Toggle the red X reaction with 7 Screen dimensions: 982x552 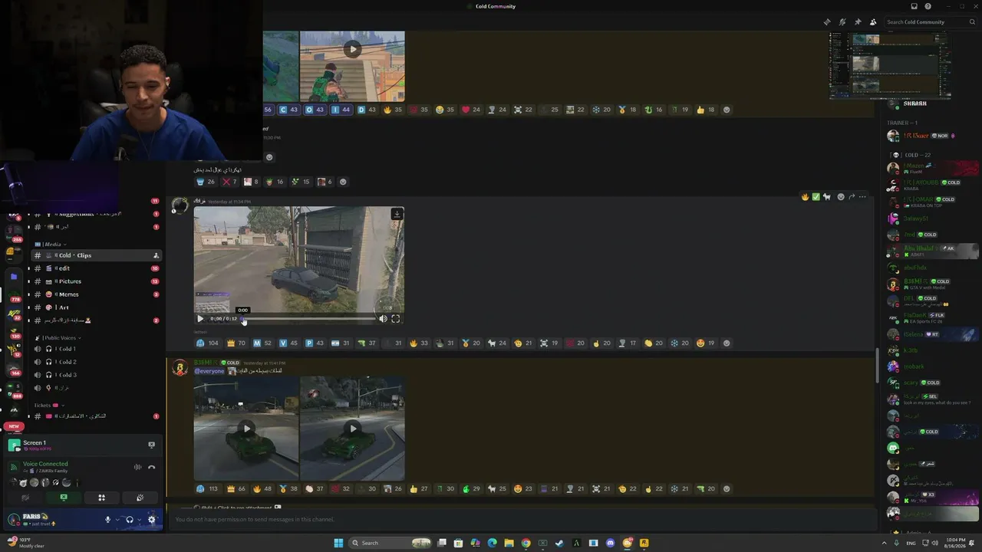229,182
